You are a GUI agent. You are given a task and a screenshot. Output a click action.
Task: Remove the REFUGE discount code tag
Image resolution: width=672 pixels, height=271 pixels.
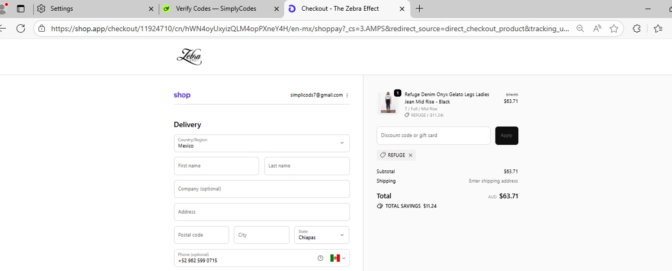point(410,155)
